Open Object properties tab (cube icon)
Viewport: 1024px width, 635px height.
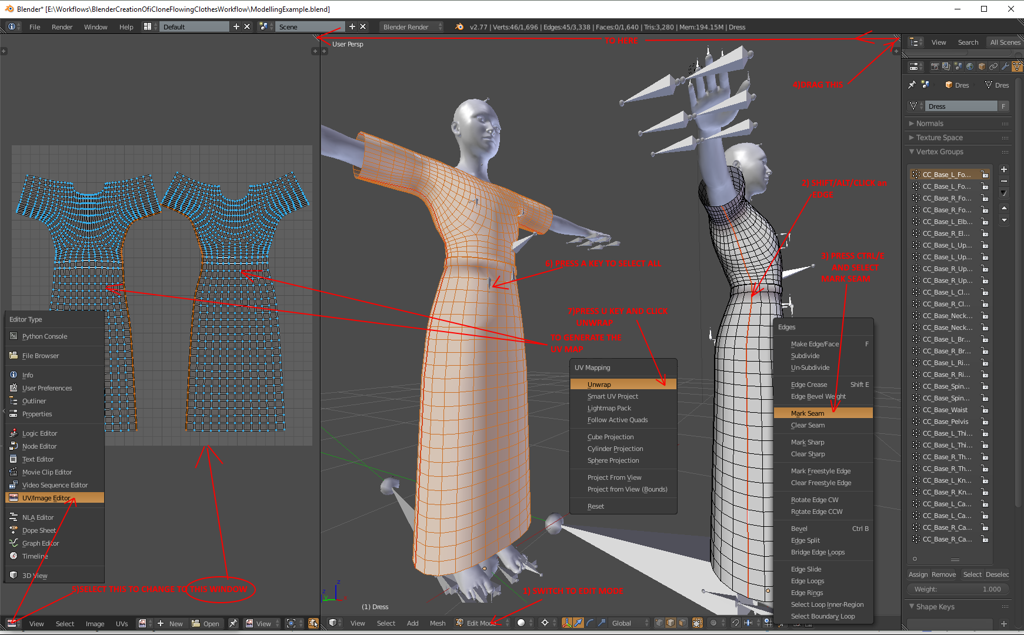(x=982, y=66)
